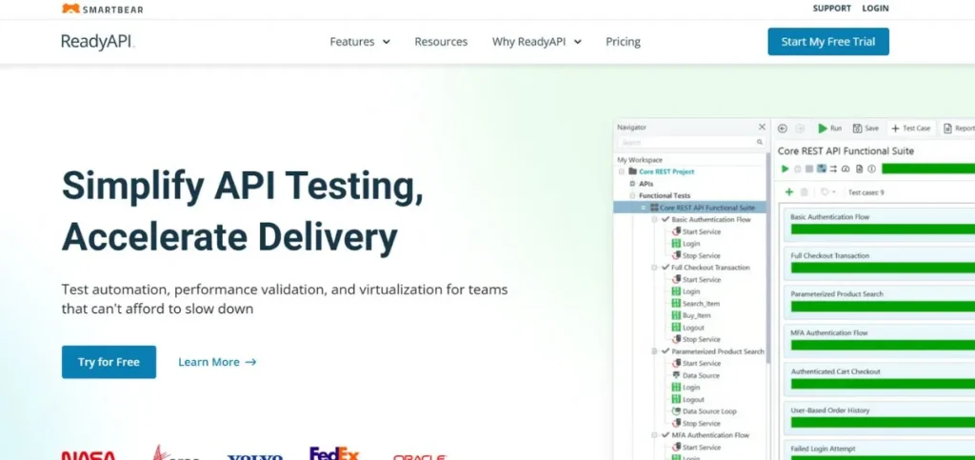Click the SUPPORT link at top
The image size is (975, 460).
coord(832,8)
